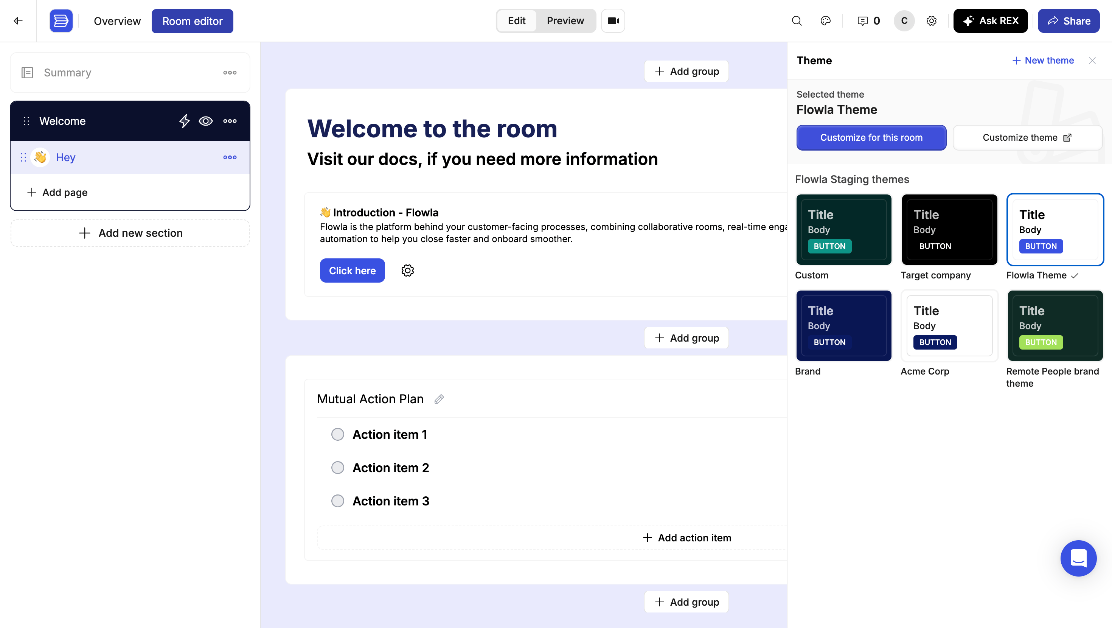Grab the Welcome section drag handle
Screen dimensions: 1112x628
26,121
